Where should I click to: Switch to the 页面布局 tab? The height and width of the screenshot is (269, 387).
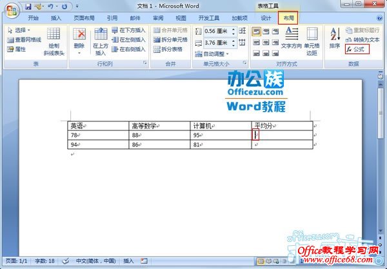coord(84,18)
